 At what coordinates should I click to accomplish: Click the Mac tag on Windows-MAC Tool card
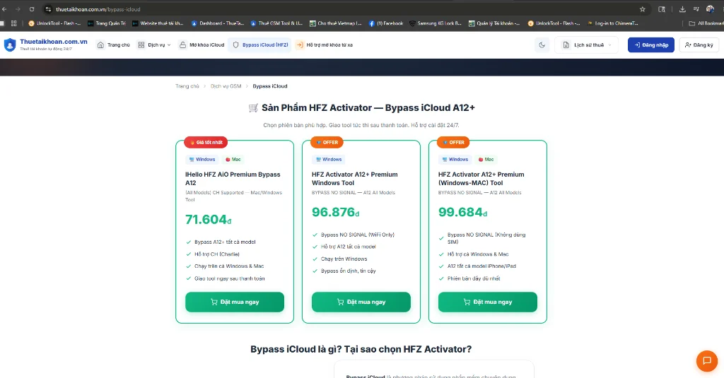point(486,160)
